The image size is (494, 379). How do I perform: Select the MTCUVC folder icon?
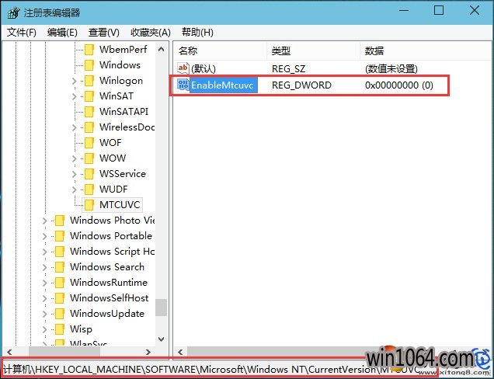pos(89,205)
